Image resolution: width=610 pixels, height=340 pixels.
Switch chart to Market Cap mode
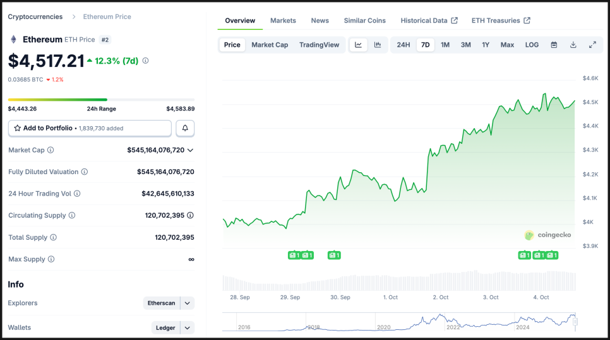tap(270, 45)
